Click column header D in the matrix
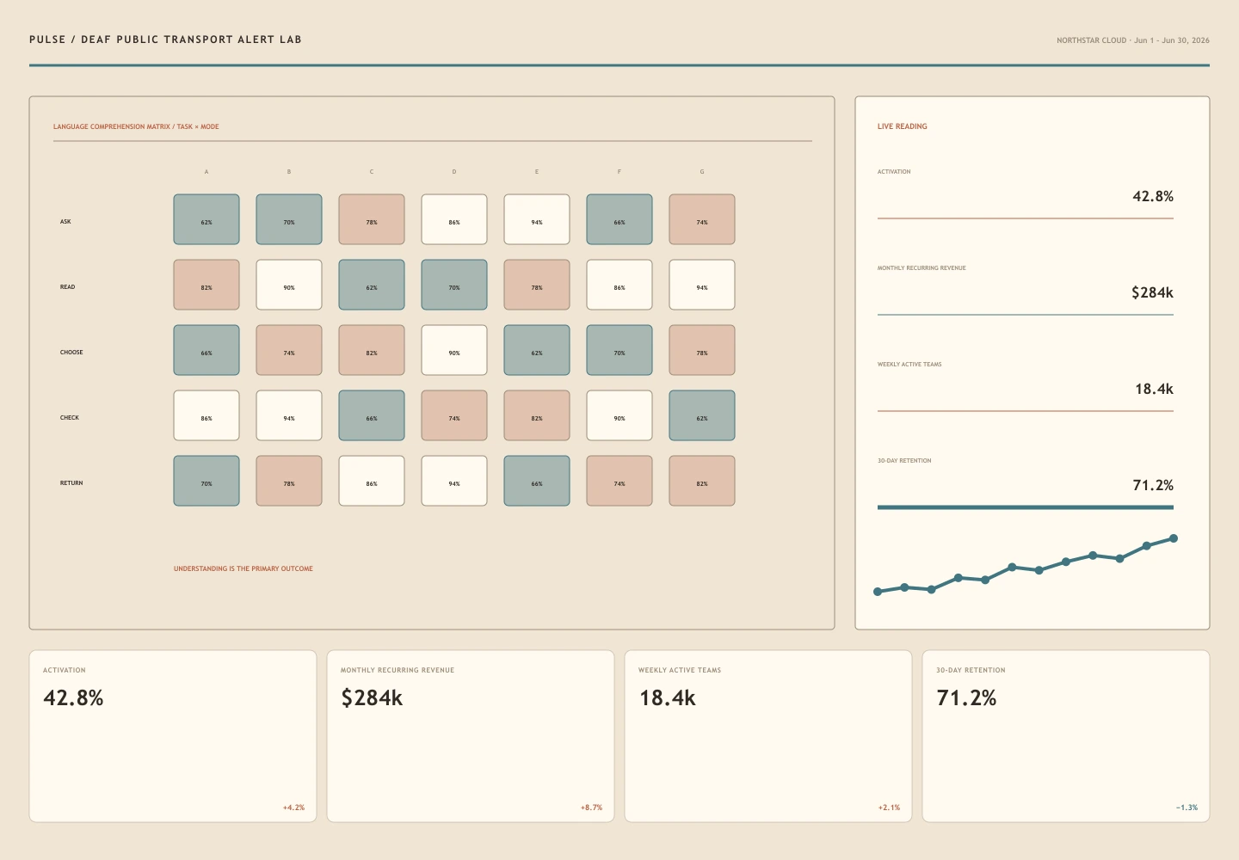 click(454, 172)
